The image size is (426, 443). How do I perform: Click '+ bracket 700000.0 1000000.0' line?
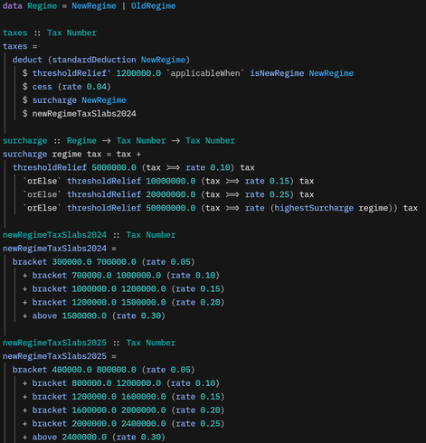click(121, 276)
